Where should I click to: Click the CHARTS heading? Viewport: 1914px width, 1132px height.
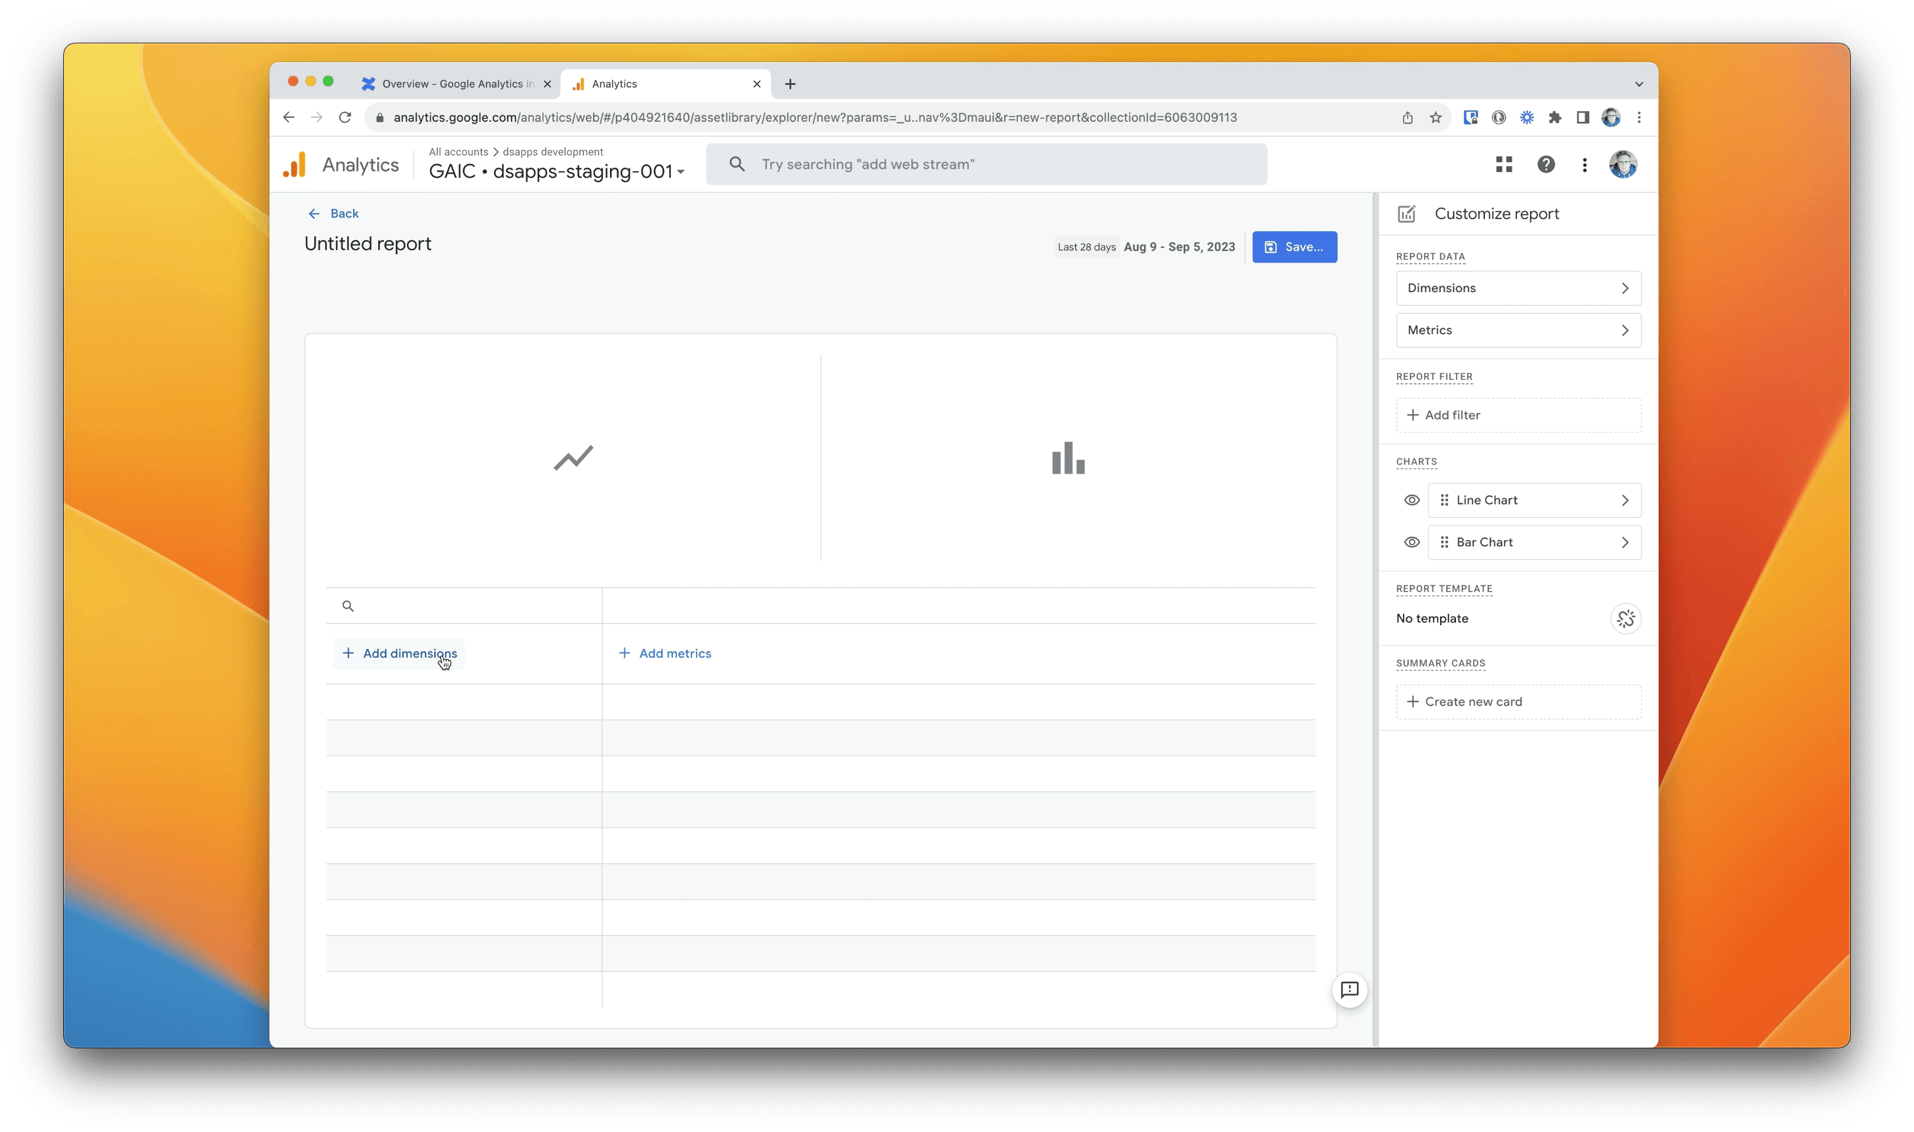point(1416,461)
